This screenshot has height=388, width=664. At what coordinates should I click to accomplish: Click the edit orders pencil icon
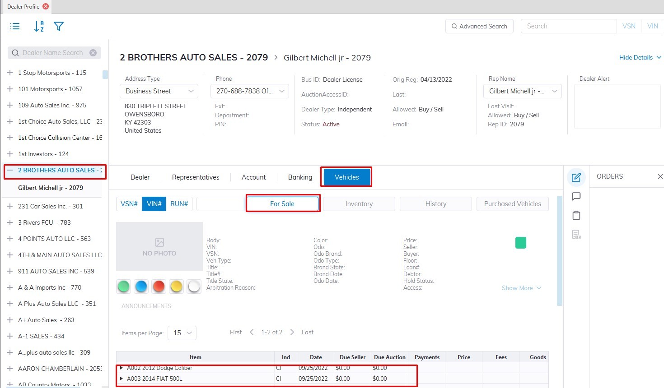click(576, 177)
